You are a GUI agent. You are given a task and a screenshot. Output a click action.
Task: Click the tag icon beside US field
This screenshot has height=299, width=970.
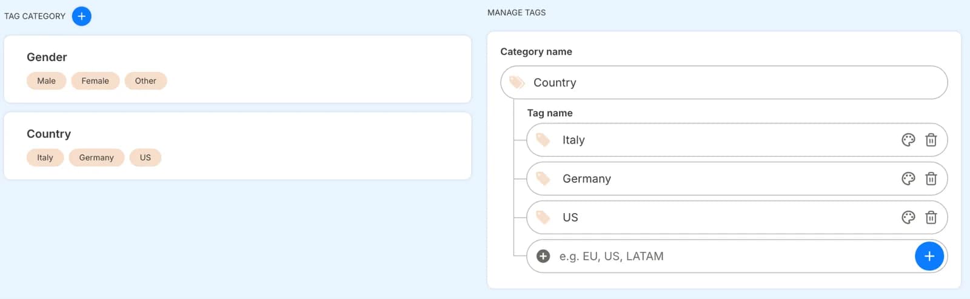[543, 217]
